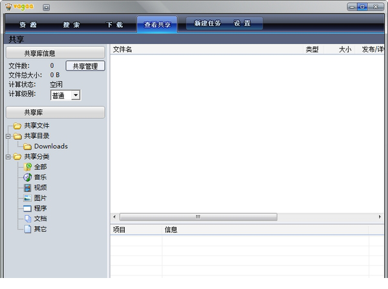Sort by 文件名 column header

[x=207, y=50]
